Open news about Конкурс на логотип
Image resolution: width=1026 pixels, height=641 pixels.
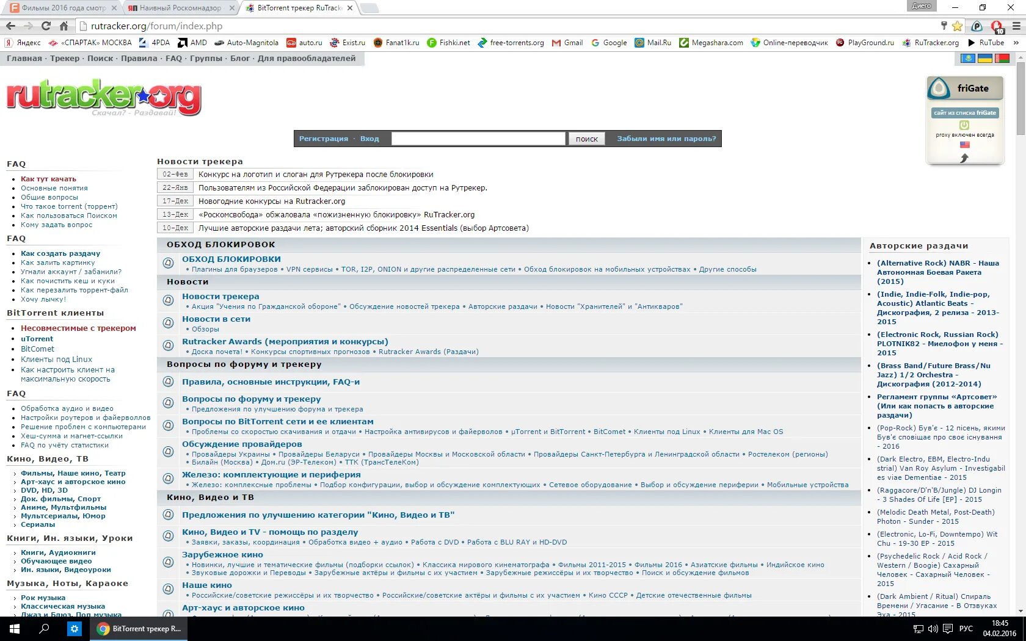pyautogui.click(x=316, y=174)
